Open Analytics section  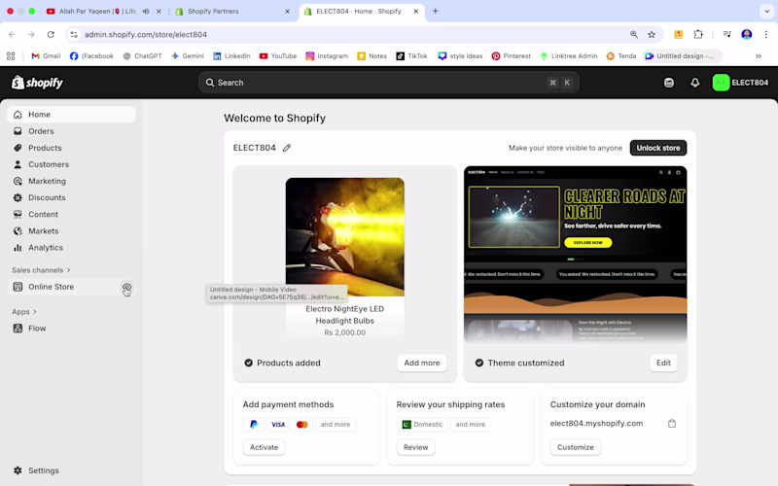coord(71,248)
